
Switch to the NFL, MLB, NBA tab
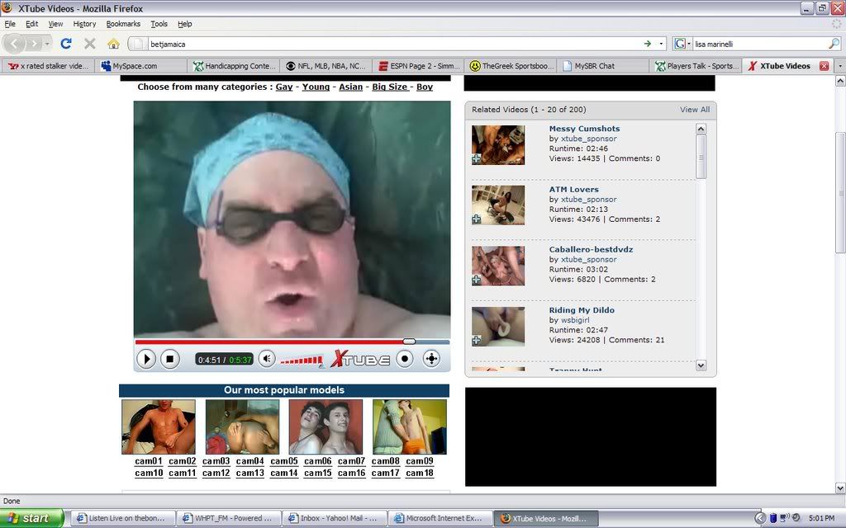(326, 66)
